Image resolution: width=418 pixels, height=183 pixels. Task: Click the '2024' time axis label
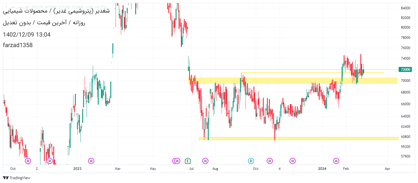[x=322, y=169]
